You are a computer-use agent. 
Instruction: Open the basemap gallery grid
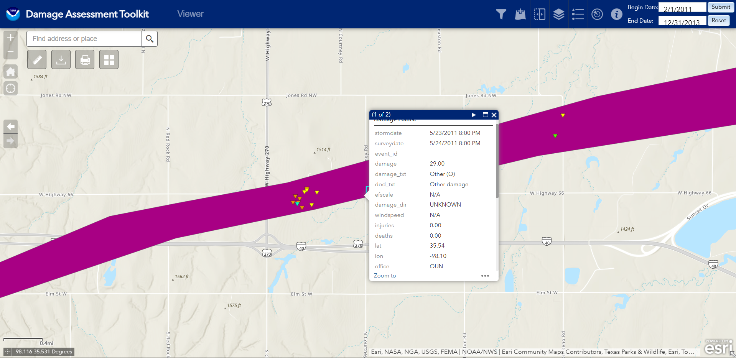tap(109, 60)
